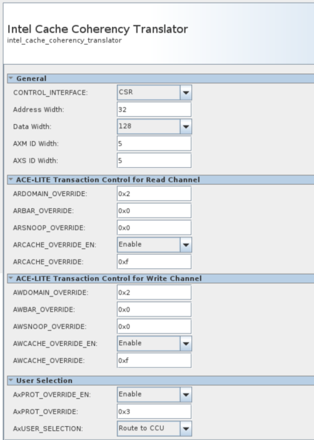Click the AXS ID Width field
Image resolution: width=314 pixels, height=440 pixels.
pos(154,160)
